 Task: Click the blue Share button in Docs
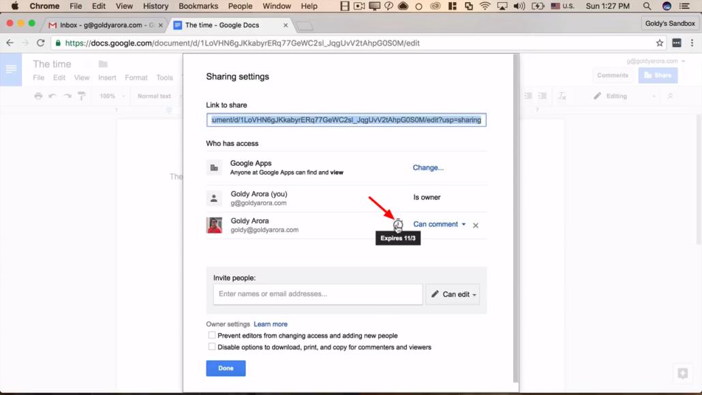(658, 75)
